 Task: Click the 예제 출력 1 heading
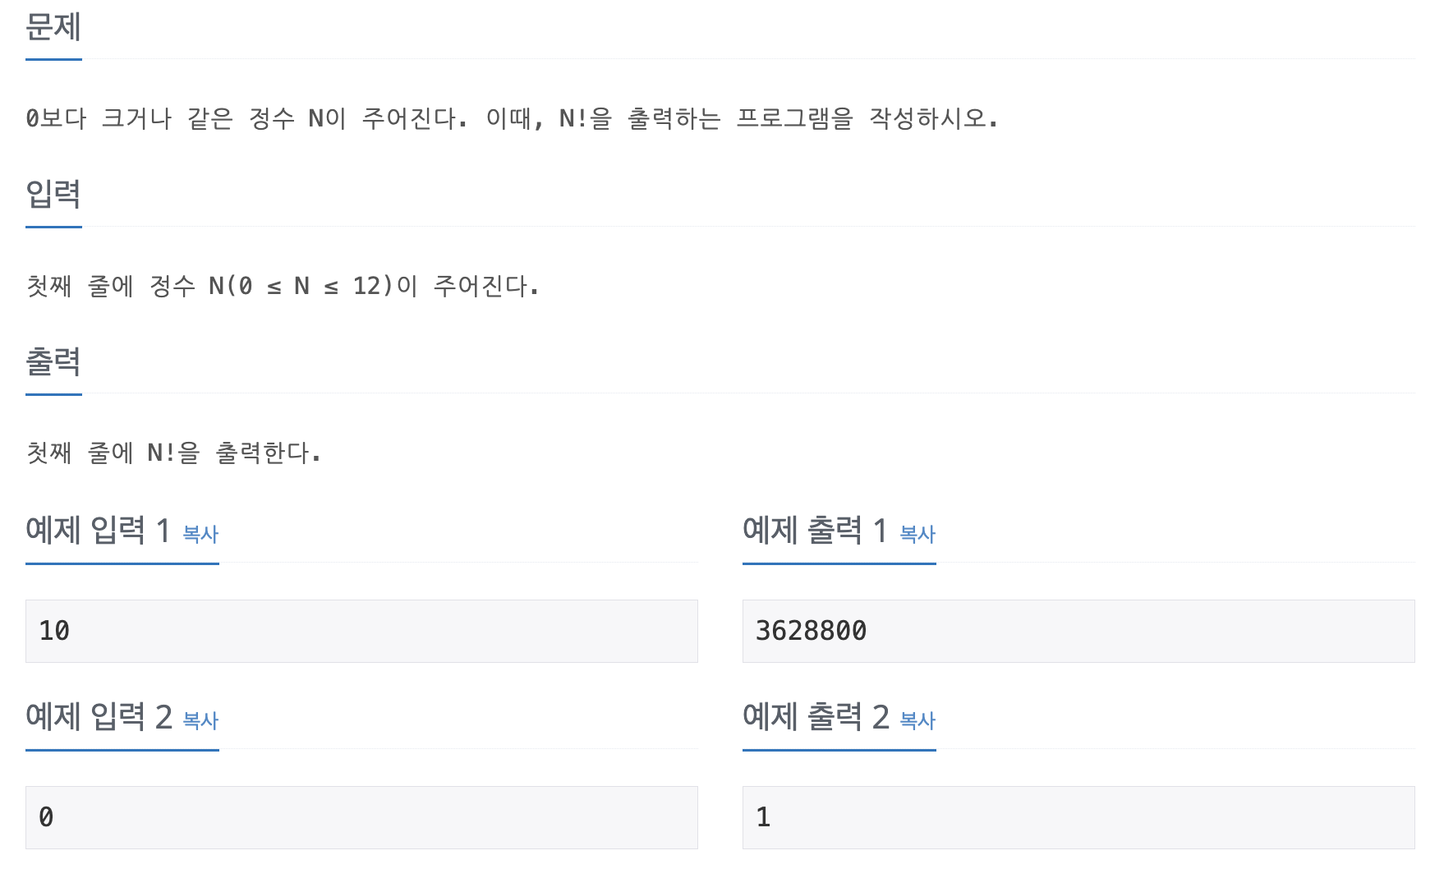coord(816,531)
